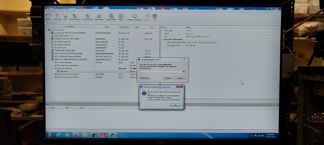This screenshot has width=324, height=145.
Task: Select the BitLocker volume icon in tree
Action: 58,71
